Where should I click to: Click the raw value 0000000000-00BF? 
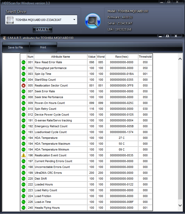pyautogui.click(x=122, y=202)
